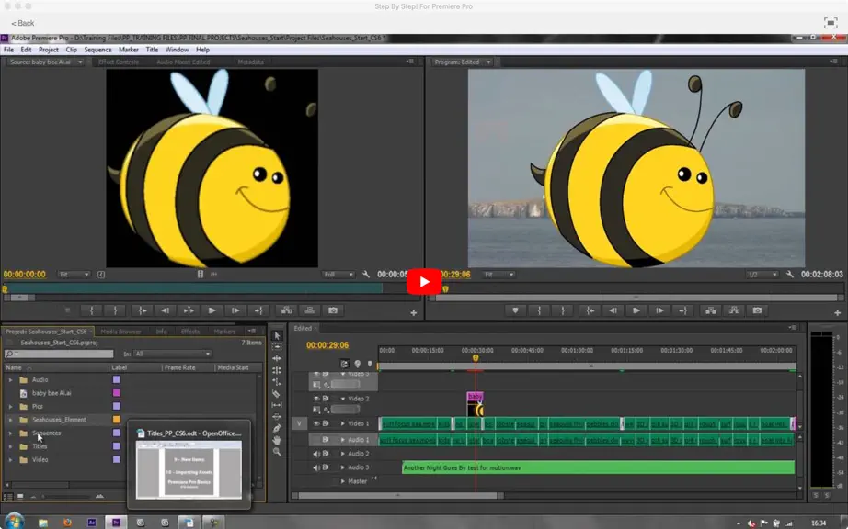Select the Razor tool
This screenshot has height=529, width=848.
click(x=277, y=393)
